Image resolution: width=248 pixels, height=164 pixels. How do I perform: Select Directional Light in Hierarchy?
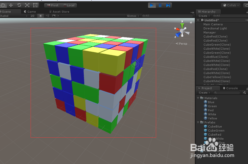pos(215,28)
